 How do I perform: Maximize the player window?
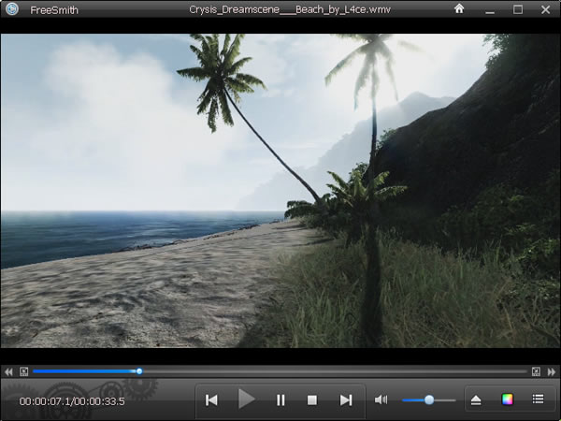[518, 9]
